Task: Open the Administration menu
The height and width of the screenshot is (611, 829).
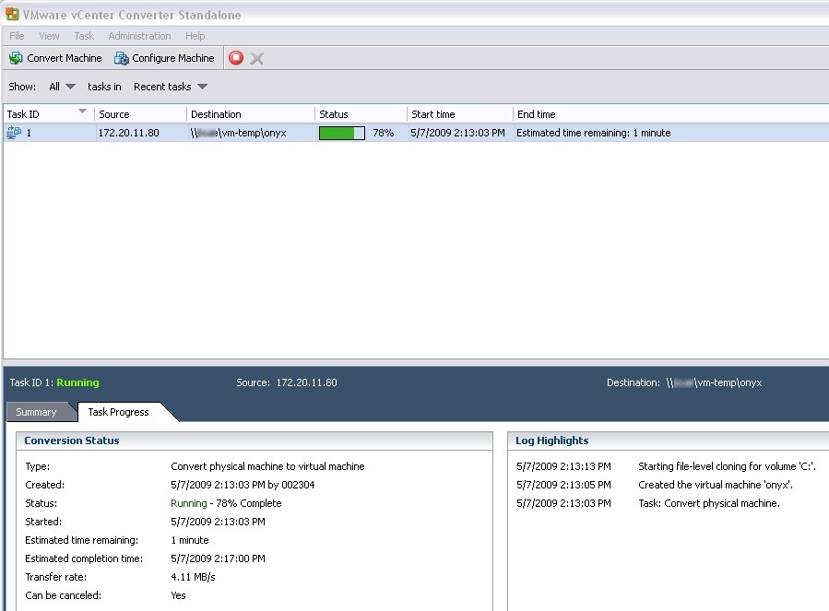Action: click(139, 36)
